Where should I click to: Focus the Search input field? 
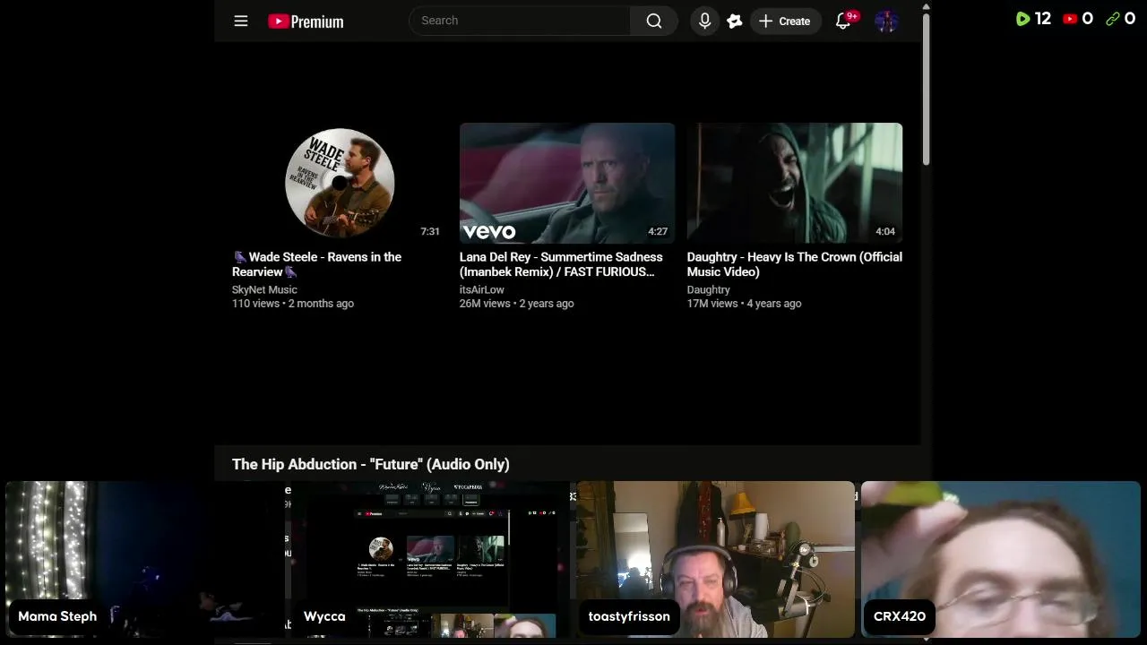[x=520, y=21]
